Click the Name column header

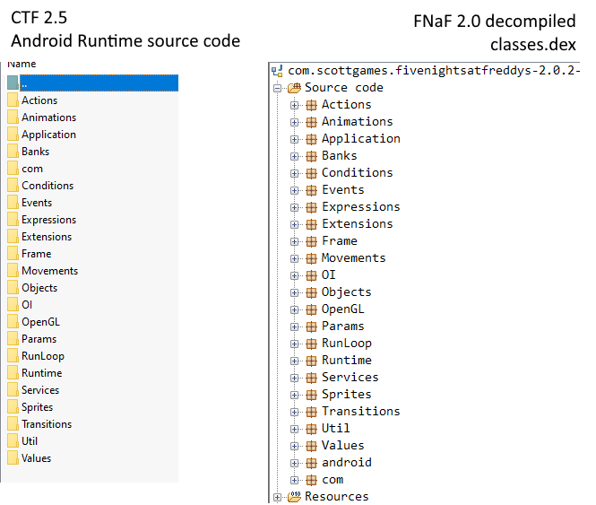coord(22,64)
